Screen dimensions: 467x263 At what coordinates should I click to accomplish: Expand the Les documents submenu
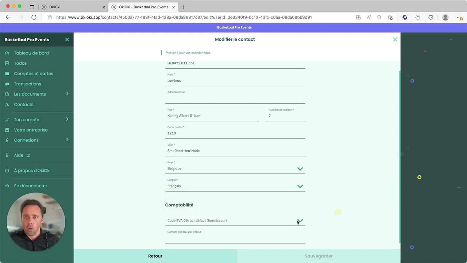[x=67, y=94]
